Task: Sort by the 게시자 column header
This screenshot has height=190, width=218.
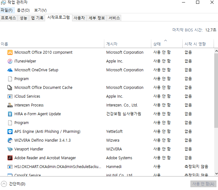Action: point(127,44)
